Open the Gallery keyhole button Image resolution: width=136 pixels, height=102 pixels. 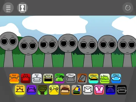click(x=22, y=8)
